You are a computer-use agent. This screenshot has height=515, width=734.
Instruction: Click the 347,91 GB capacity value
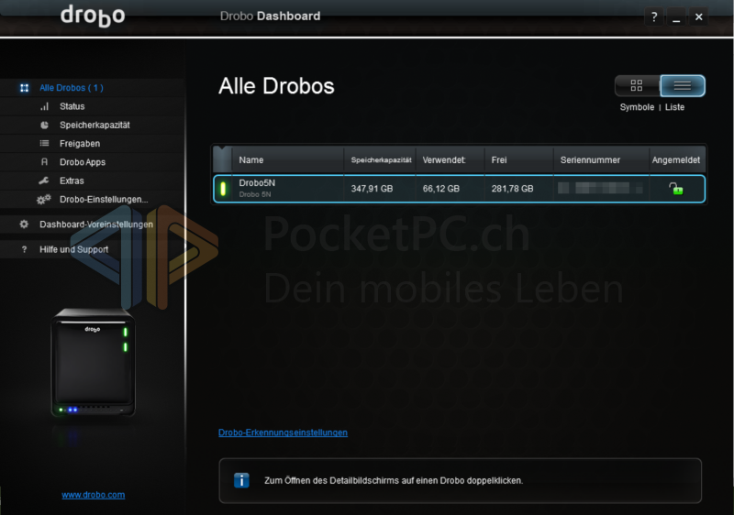[x=372, y=189]
